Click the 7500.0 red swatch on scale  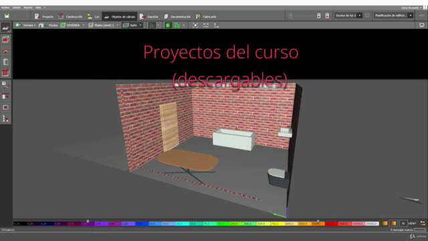click(x=345, y=224)
